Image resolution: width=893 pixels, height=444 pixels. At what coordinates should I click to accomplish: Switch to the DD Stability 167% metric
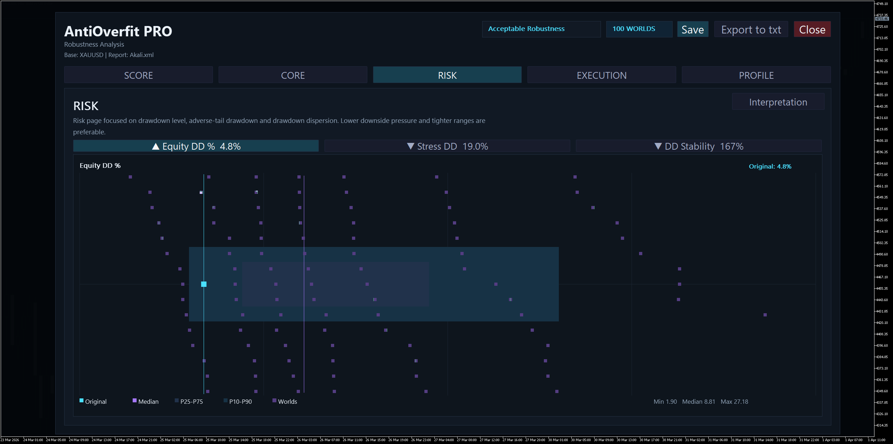point(698,146)
